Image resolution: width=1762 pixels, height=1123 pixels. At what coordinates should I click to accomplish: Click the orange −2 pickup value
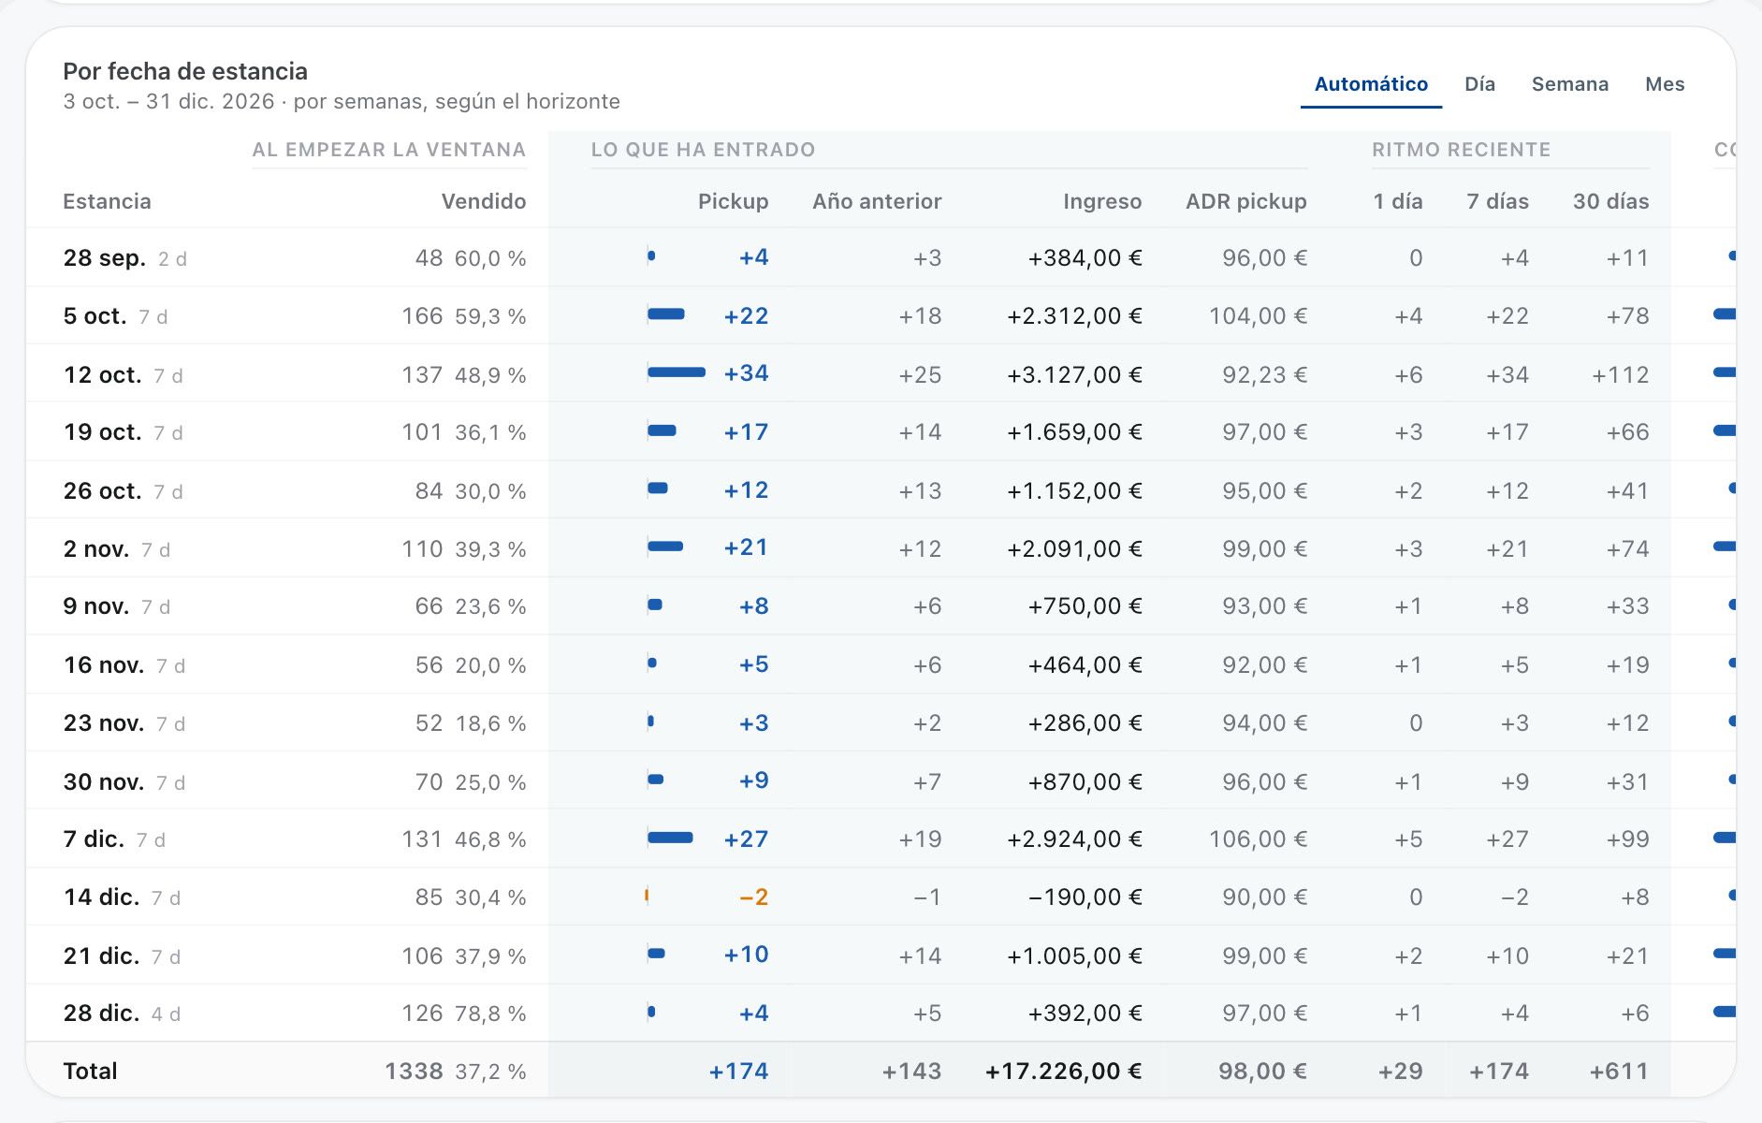[x=753, y=897]
